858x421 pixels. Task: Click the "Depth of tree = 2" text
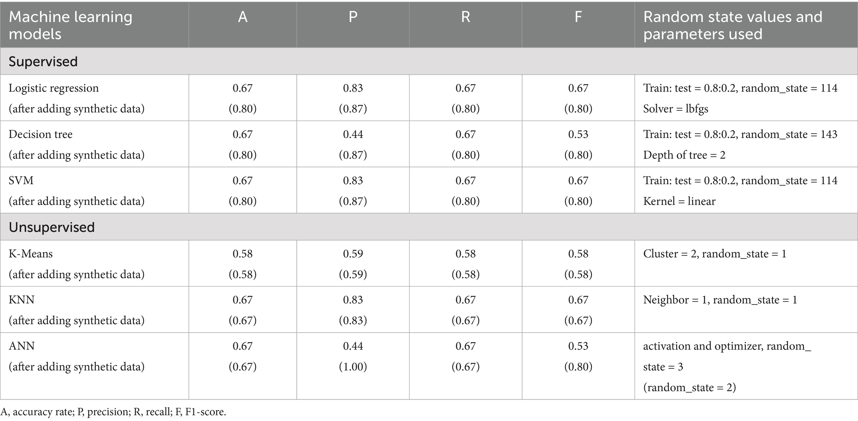click(684, 155)
